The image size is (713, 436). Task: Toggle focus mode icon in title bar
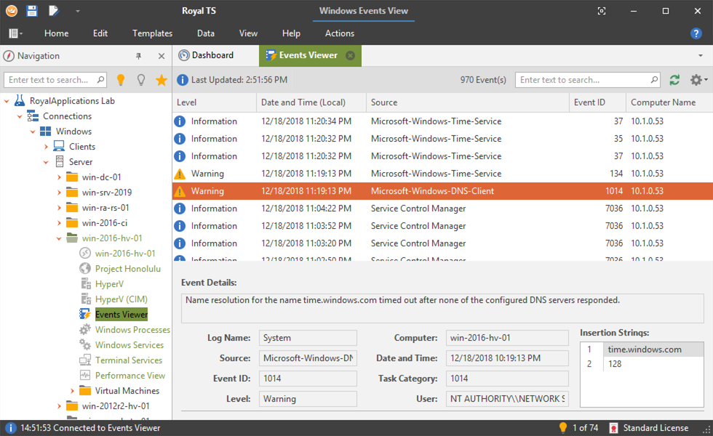pyautogui.click(x=602, y=11)
